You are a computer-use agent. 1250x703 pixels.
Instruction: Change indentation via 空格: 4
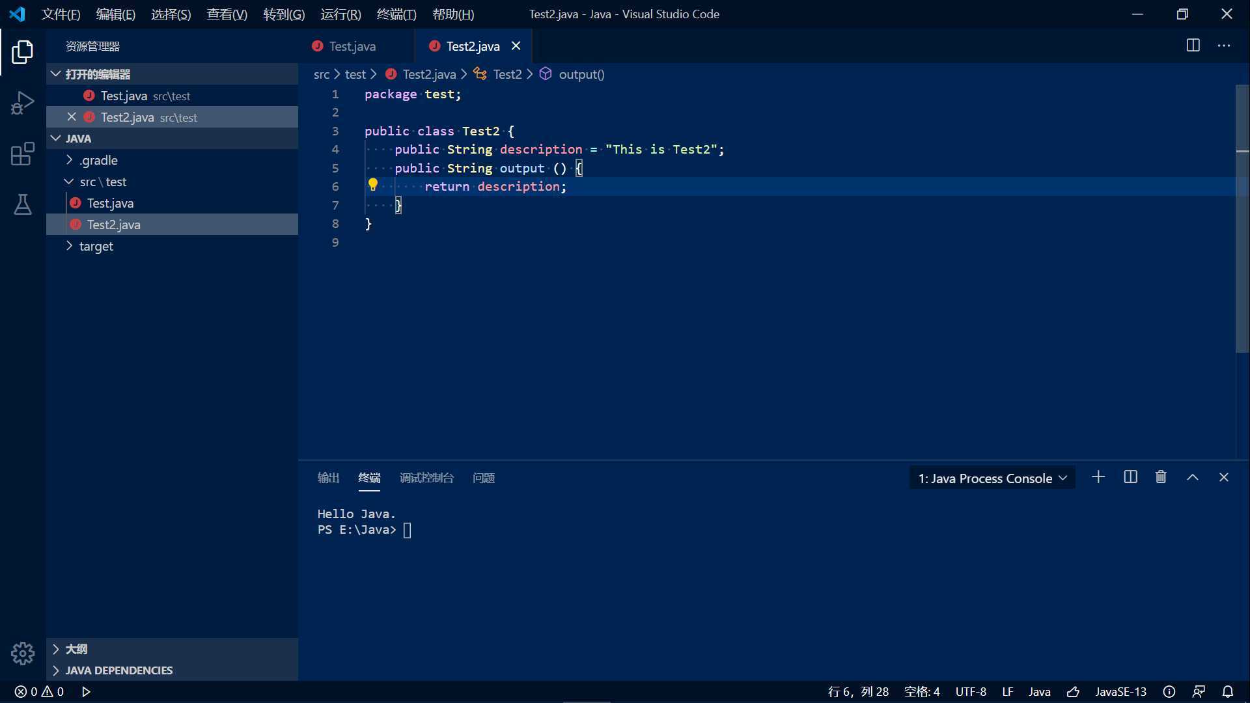pyautogui.click(x=922, y=691)
